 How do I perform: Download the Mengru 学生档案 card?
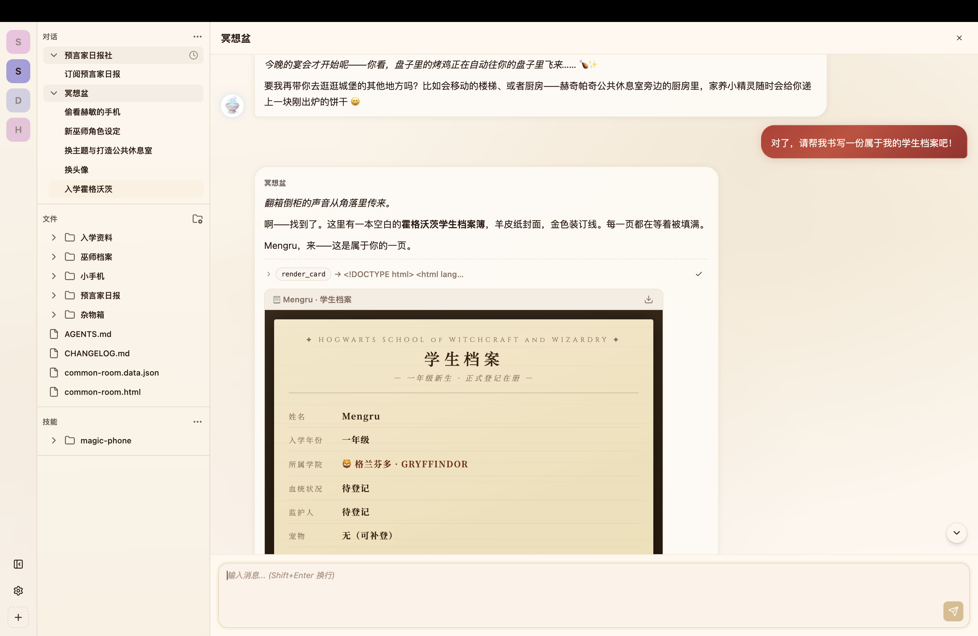pos(648,299)
